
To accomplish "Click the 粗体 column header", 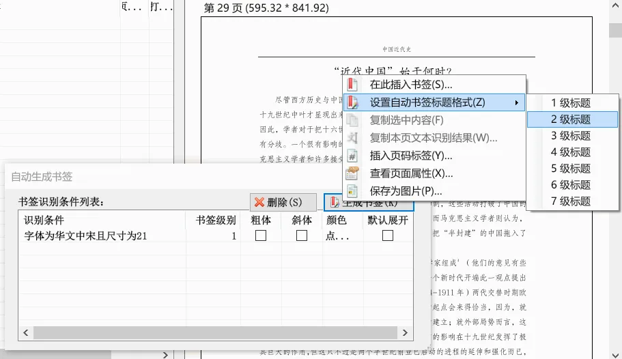I will 261,220.
